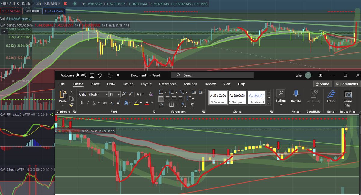Screen dimensions: 361x195
Task: Open the Editing dropdown
Action: point(281,97)
